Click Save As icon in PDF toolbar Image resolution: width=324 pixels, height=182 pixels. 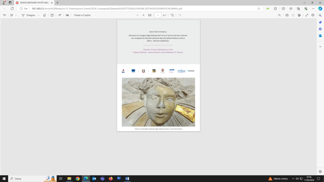click(299, 15)
